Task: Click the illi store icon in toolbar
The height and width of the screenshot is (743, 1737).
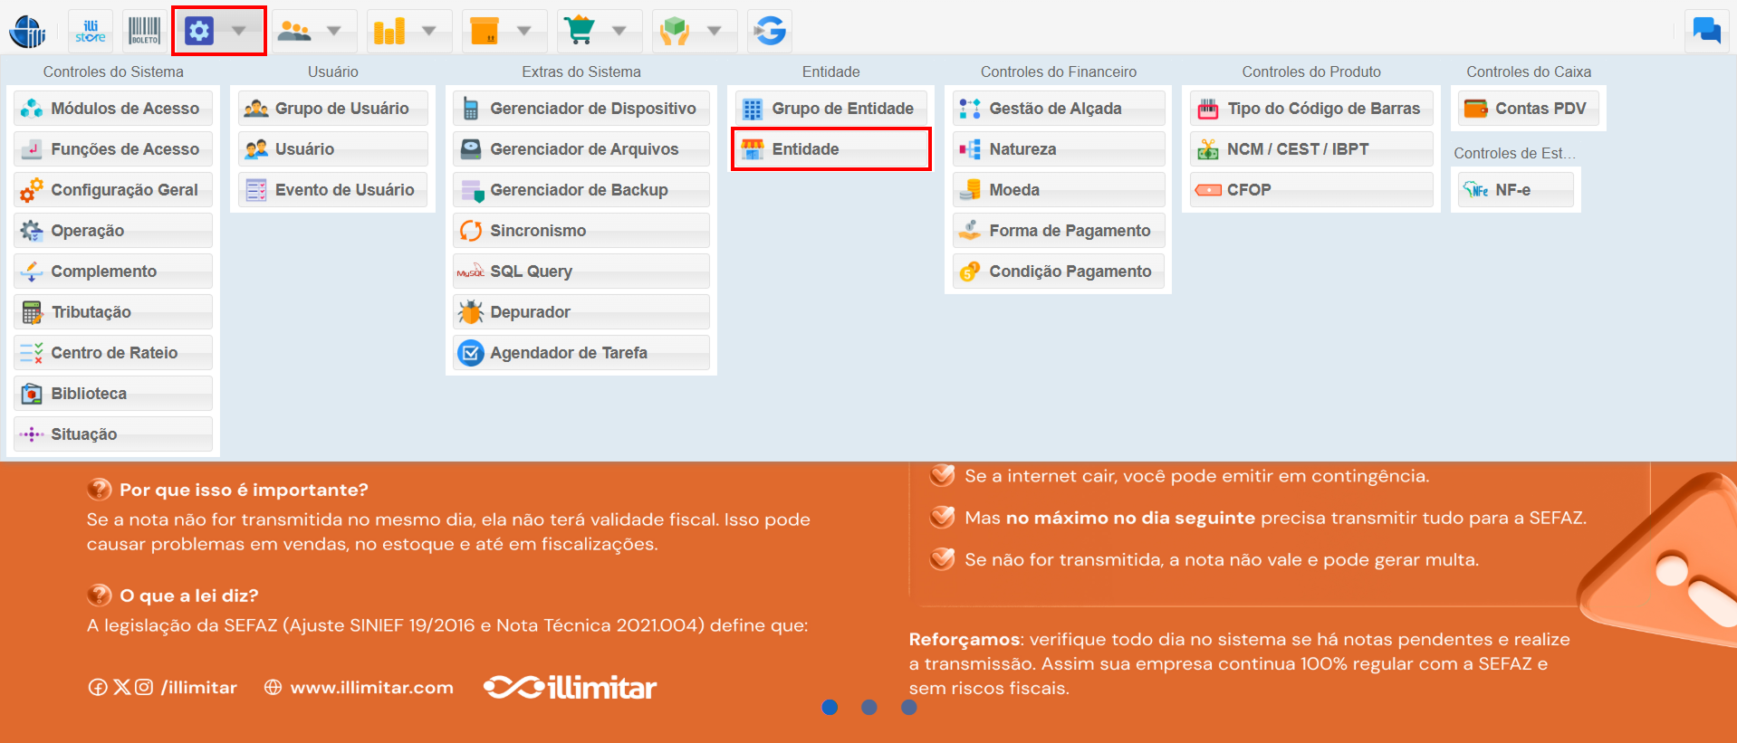Action: pos(91,32)
